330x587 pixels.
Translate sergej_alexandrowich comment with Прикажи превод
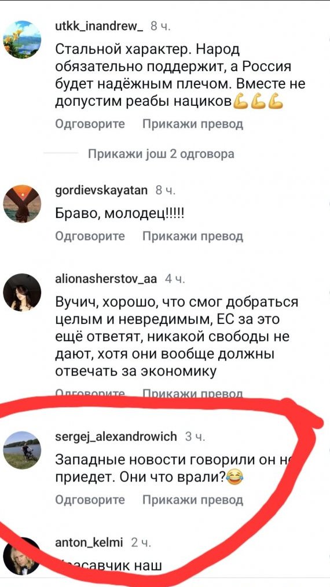pos(193,500)
